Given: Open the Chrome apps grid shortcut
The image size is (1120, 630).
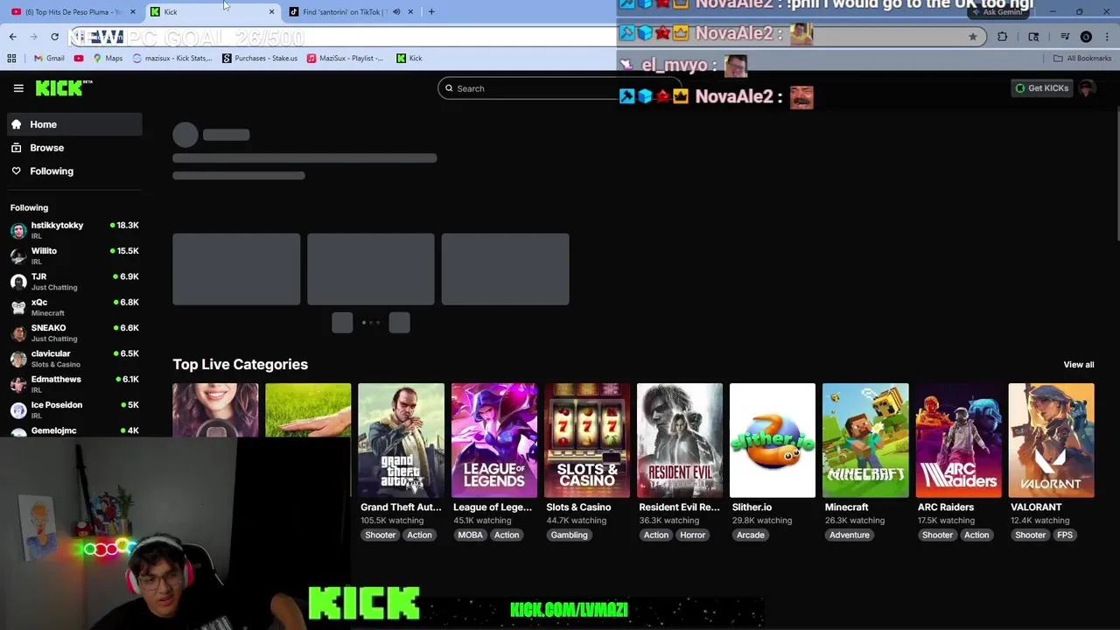Looking at the screenshot, I should click(11, 58).
